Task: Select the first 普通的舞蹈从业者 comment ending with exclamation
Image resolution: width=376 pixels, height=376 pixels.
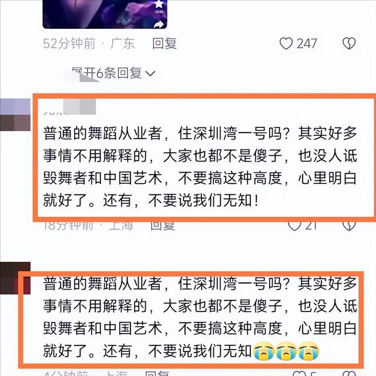Action: point(200,167)
